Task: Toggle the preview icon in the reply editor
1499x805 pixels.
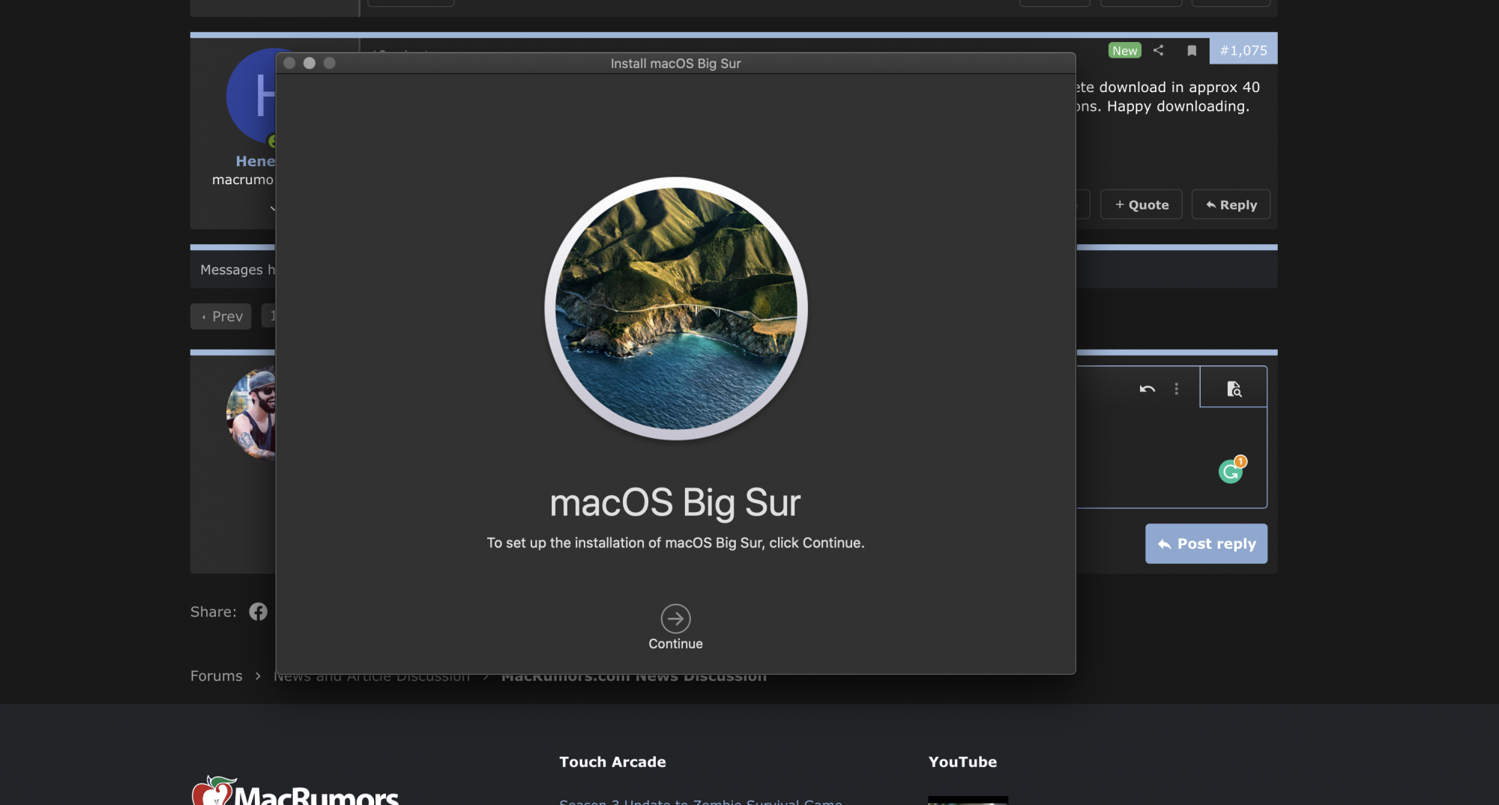Action: 1234,389
